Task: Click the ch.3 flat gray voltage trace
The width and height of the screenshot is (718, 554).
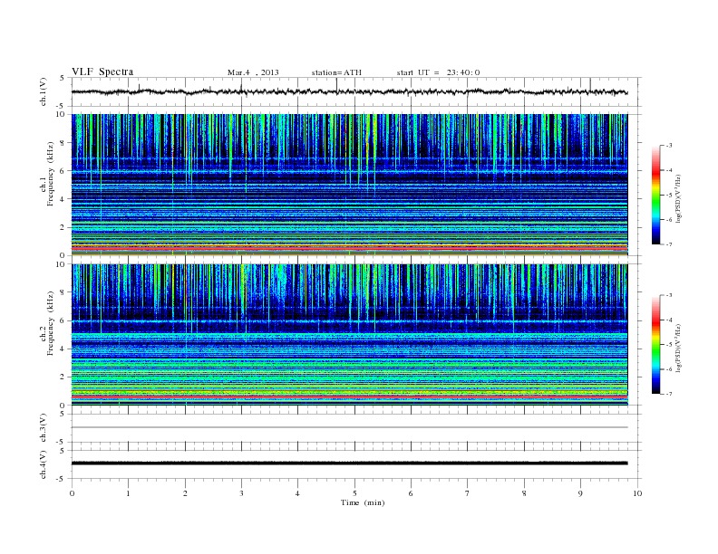Action: coord(349,427)
